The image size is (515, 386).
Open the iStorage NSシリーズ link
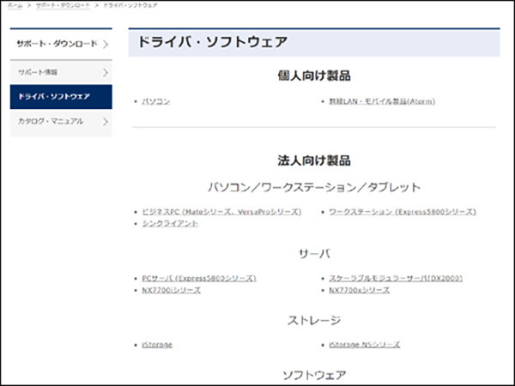pyautogui.click(x=364, y=345)
